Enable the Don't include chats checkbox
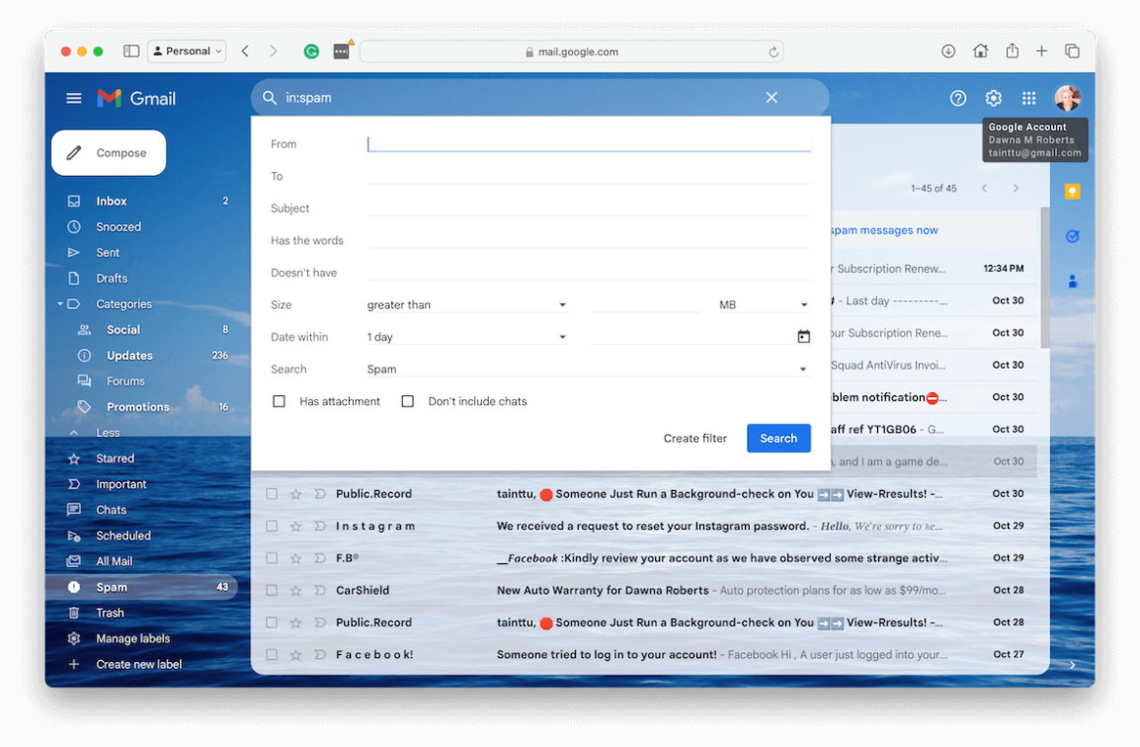Viewport: 1140px width, 747px height. coord(408,401)
